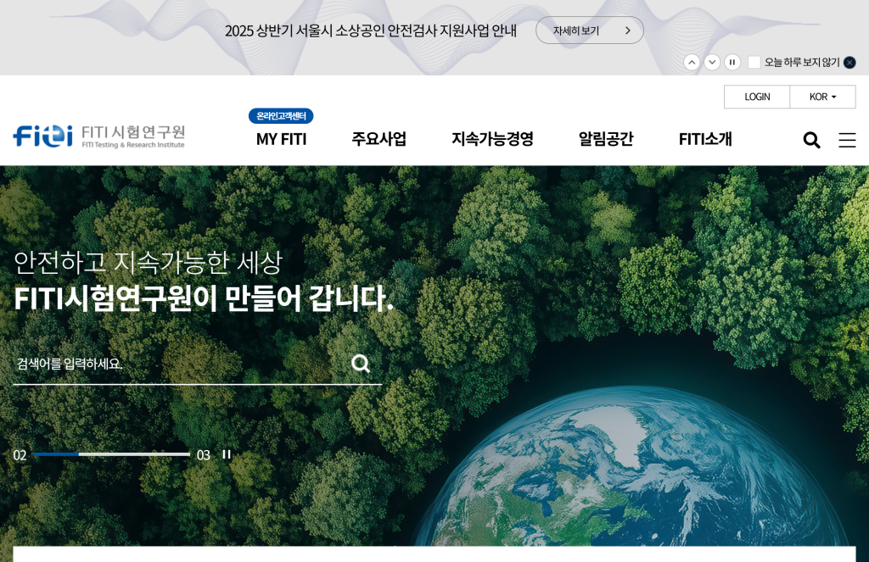Open the 주요사업 menu
This screenshot has width=869, height=562.
(x=379, y=139)
